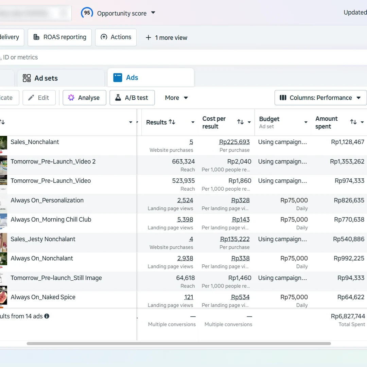The width and height of the screenshot is (367, 367).
Task: Click the Rp534 cost per result value
Action: coord(240,297)
